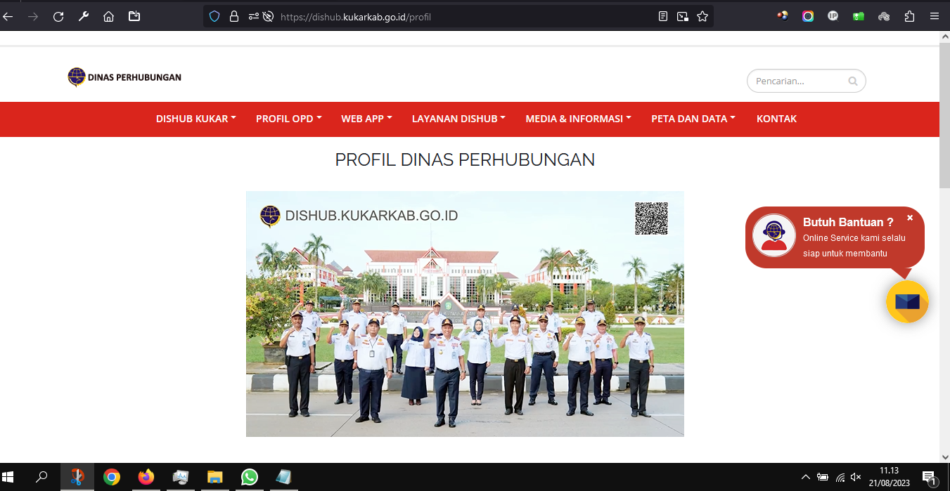950x491 pixels.
Task: Expand the DISHUB KUKAR dropdown menu
Action: coord(195,119)
